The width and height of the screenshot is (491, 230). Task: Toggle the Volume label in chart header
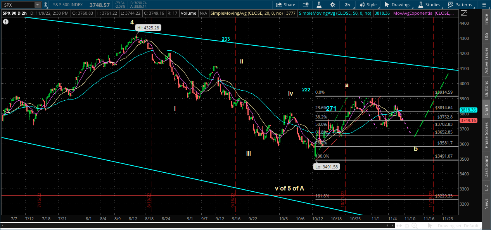click(x=188, y=13)
